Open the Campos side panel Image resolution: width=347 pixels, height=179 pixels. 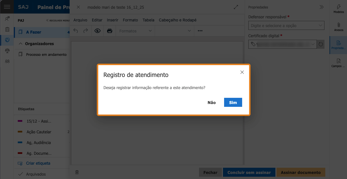[x=338, y=63]
